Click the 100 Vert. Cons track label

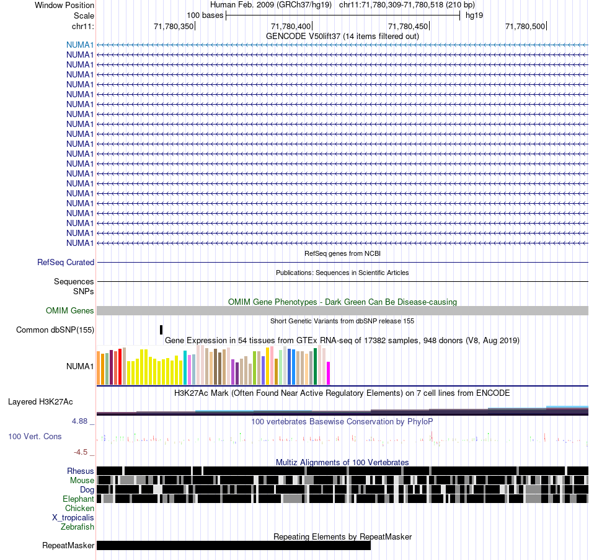[x=35, y=436]
